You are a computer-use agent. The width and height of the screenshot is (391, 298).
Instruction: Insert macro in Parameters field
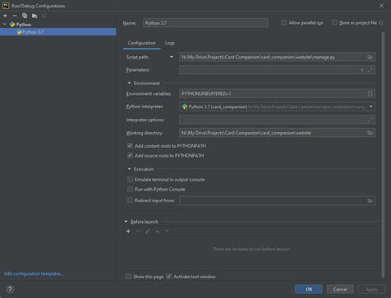point(362,70)
